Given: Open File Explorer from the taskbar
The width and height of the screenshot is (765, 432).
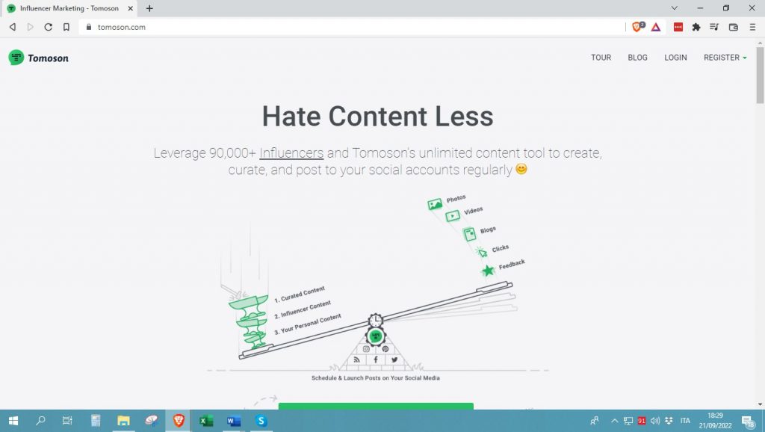Looking at the screenshot, I should [123, 421].
